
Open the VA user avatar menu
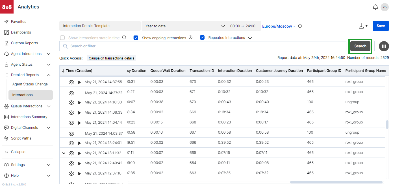click(385, 7)
